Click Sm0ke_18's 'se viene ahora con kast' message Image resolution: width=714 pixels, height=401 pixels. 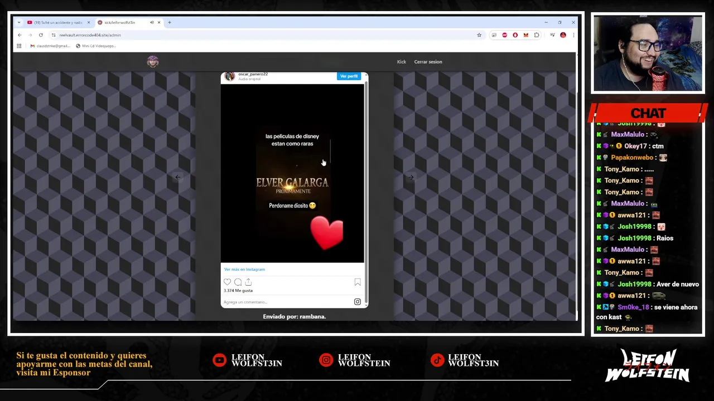[x=647, y=312]
